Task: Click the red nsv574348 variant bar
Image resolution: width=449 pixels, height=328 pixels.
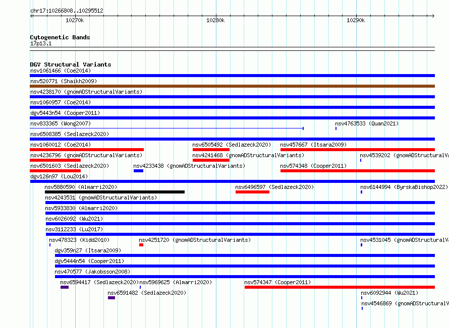Action: tap(358, 171)
